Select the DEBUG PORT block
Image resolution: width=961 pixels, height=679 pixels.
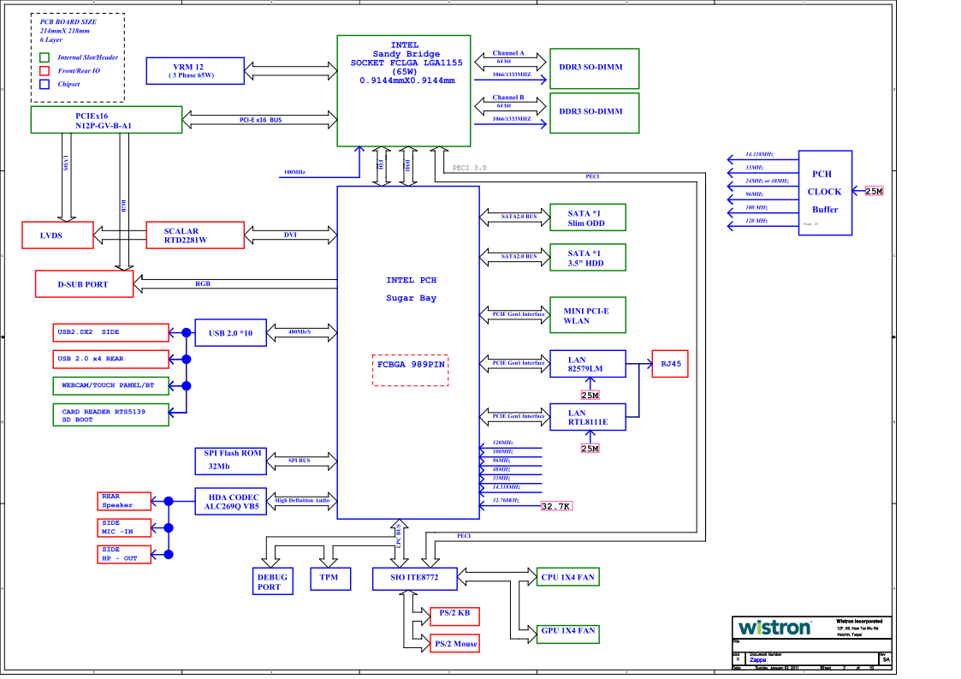pyautogui.click(x=272, y=581)
